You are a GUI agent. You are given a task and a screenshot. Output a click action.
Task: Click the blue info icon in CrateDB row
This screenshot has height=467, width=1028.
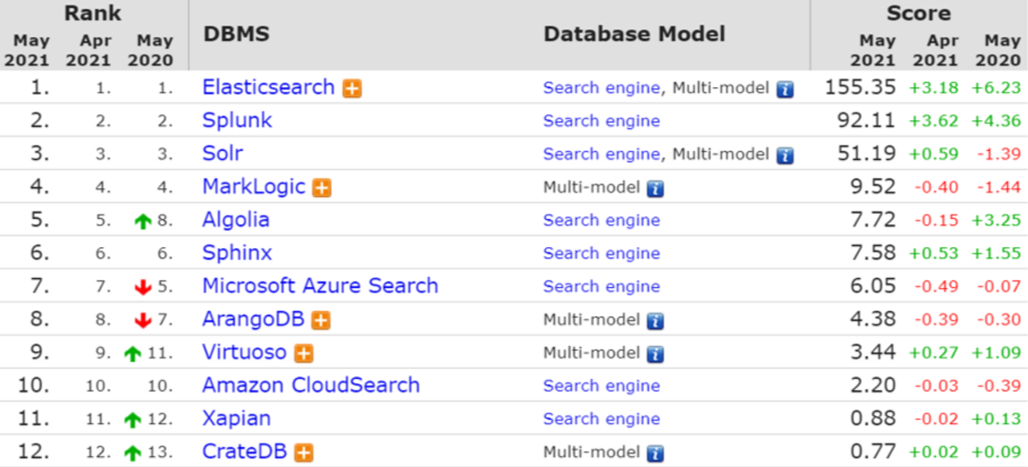(x=656, y=453)
